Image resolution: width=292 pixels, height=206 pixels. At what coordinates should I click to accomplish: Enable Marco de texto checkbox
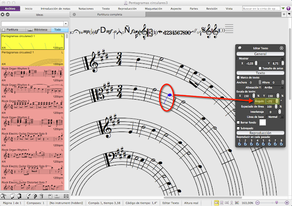pos(238,77)
